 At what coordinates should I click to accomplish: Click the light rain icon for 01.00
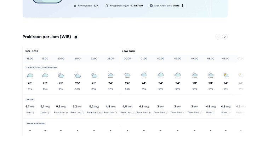click(x=144, y=75)
